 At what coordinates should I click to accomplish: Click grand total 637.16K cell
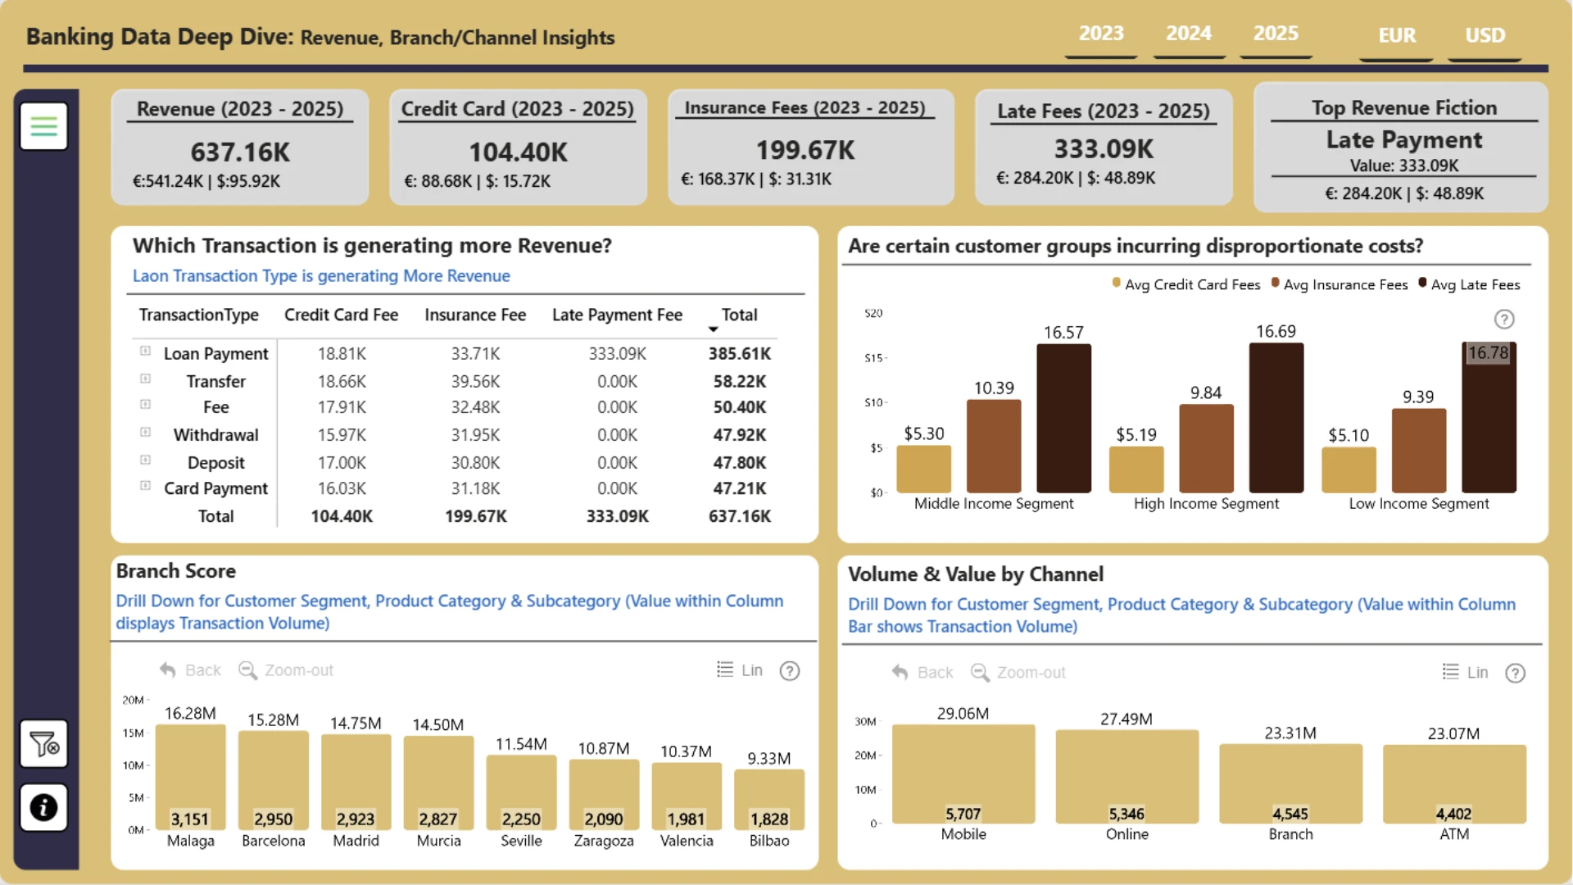tap(740, 516)
